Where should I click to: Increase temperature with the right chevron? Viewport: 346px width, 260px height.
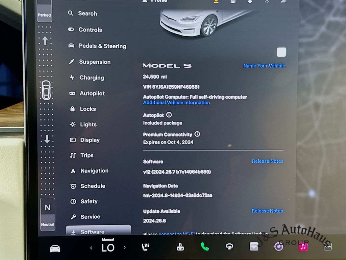pyautogui.click(x=125, y=247)
